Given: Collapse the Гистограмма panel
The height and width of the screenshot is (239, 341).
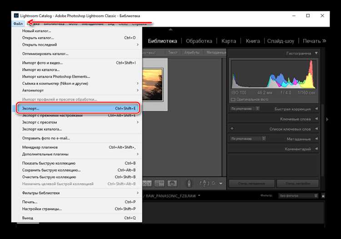Looking at the screenshot, I should (x=316, y=53).
